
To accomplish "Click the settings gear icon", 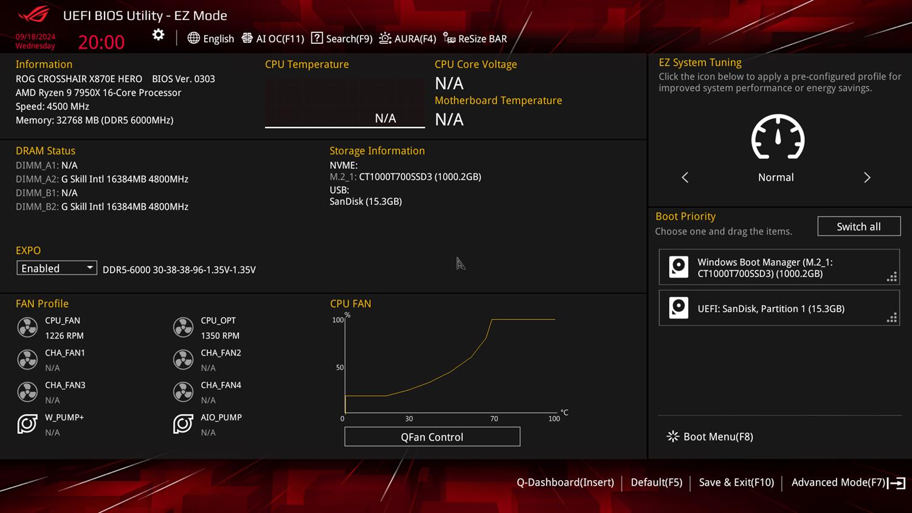I will [158, 35].
